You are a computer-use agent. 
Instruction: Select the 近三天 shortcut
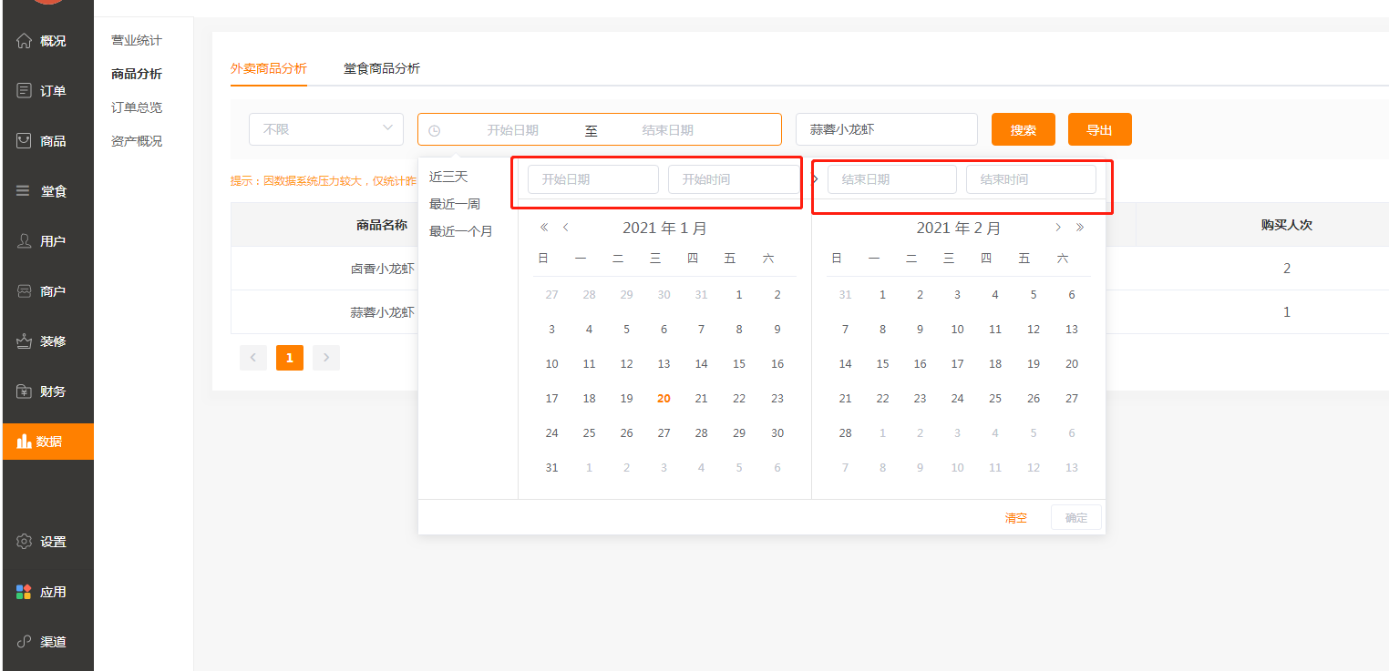pos(448,177)
